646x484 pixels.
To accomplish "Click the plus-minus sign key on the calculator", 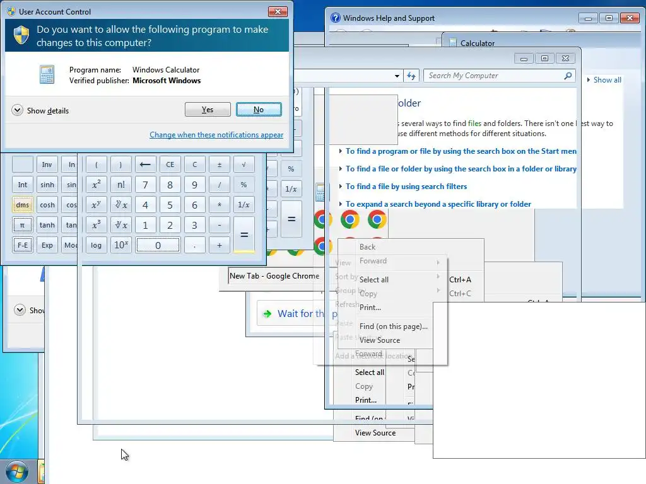I will pyautogui.click(x=219, y=164).
